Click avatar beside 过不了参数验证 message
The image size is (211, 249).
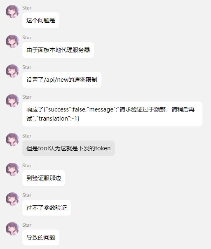point(12,199)
